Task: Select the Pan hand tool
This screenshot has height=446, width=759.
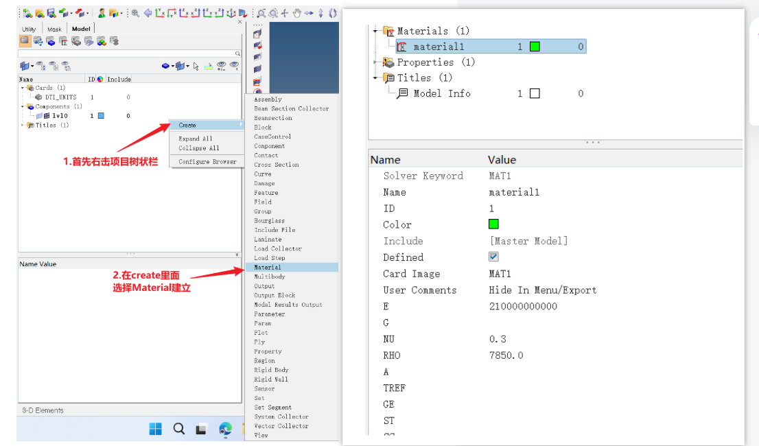Action: (296, 14)
